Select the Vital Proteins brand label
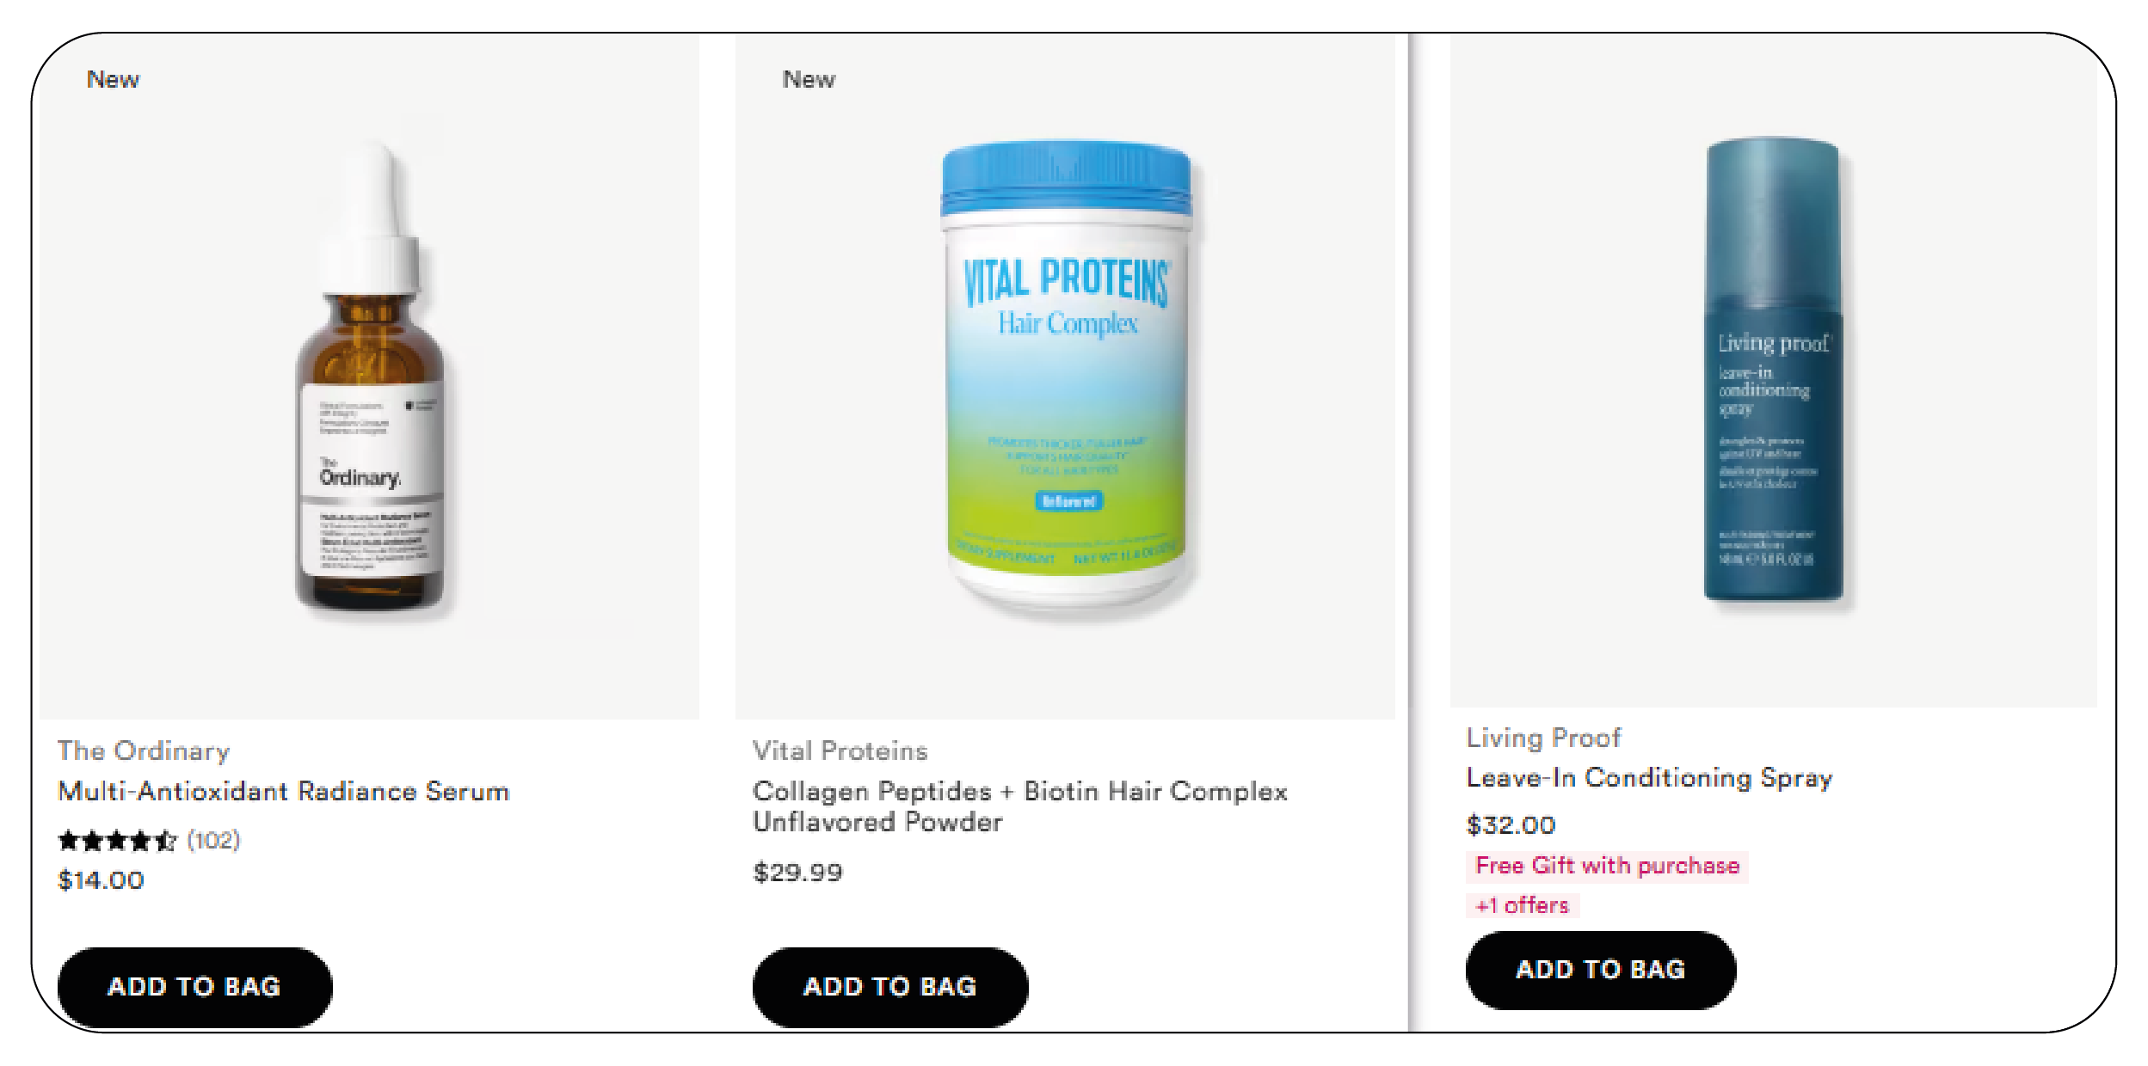 coord(840,750)
